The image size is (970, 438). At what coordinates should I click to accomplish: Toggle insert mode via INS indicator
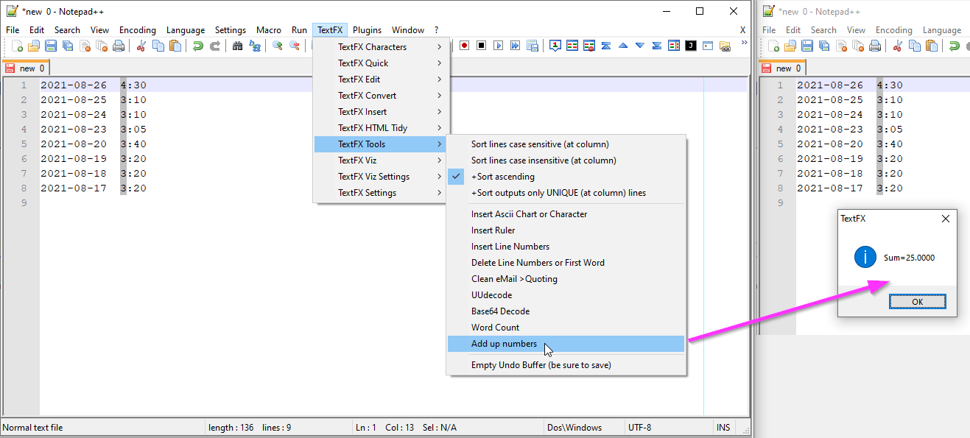point(723,427)
